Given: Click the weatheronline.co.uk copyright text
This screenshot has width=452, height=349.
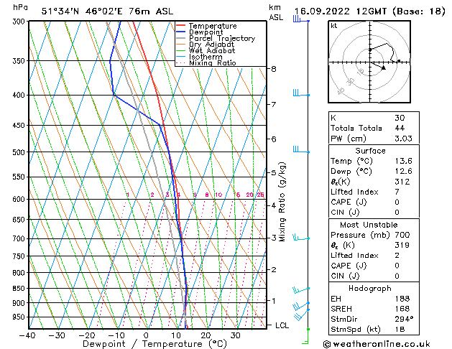Looking at the screenshot, I should [377, 344].
